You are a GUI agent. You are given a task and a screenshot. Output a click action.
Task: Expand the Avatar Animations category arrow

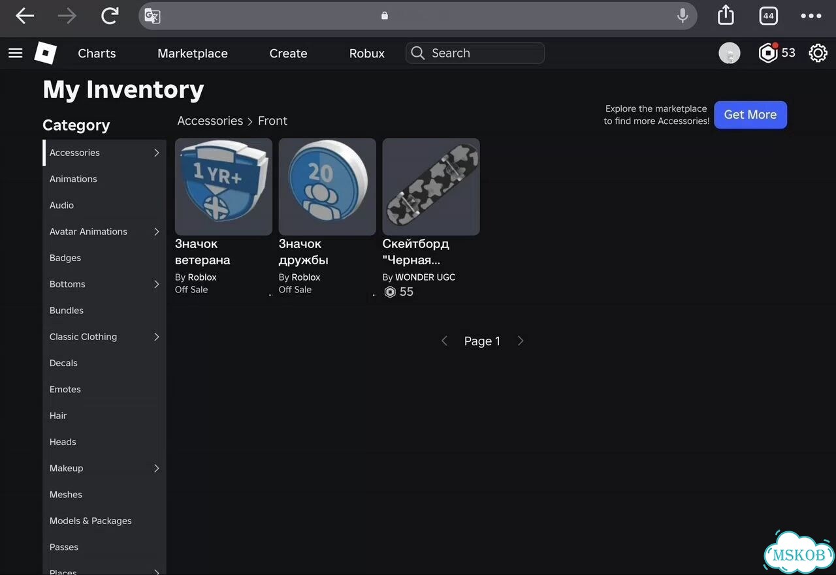pyautogui.click(x=157, y=232)
